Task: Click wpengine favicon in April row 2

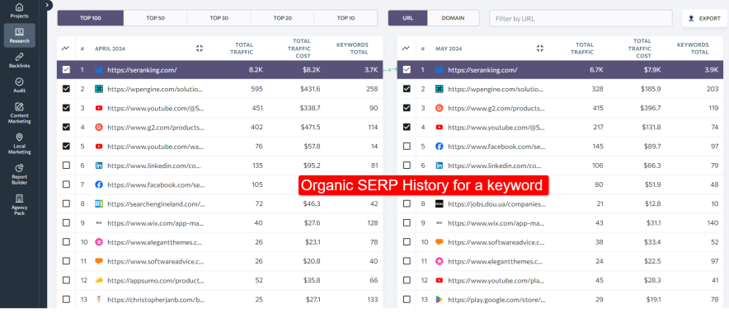Action: click(99, 89)
